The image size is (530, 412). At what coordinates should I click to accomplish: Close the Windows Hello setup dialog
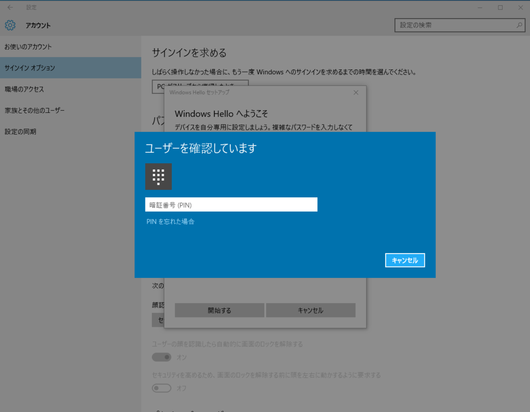(356, 92)
